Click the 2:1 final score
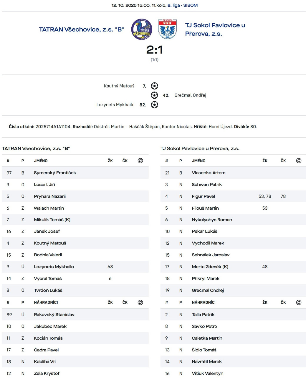306x378 pixels. (154, 50)
